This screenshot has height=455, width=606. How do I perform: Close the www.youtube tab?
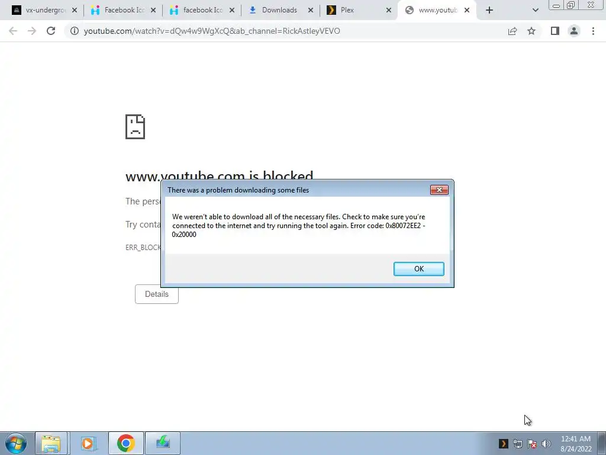coord(467,10)
